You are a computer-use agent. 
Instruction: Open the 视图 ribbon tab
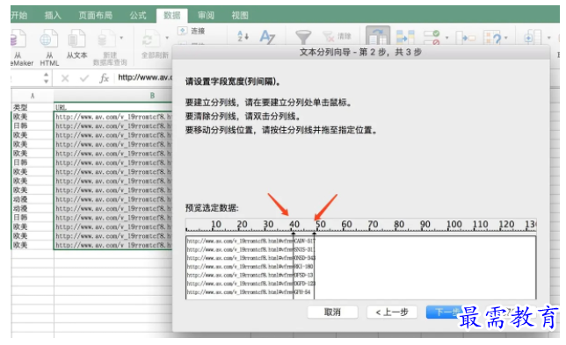point(240,16)
